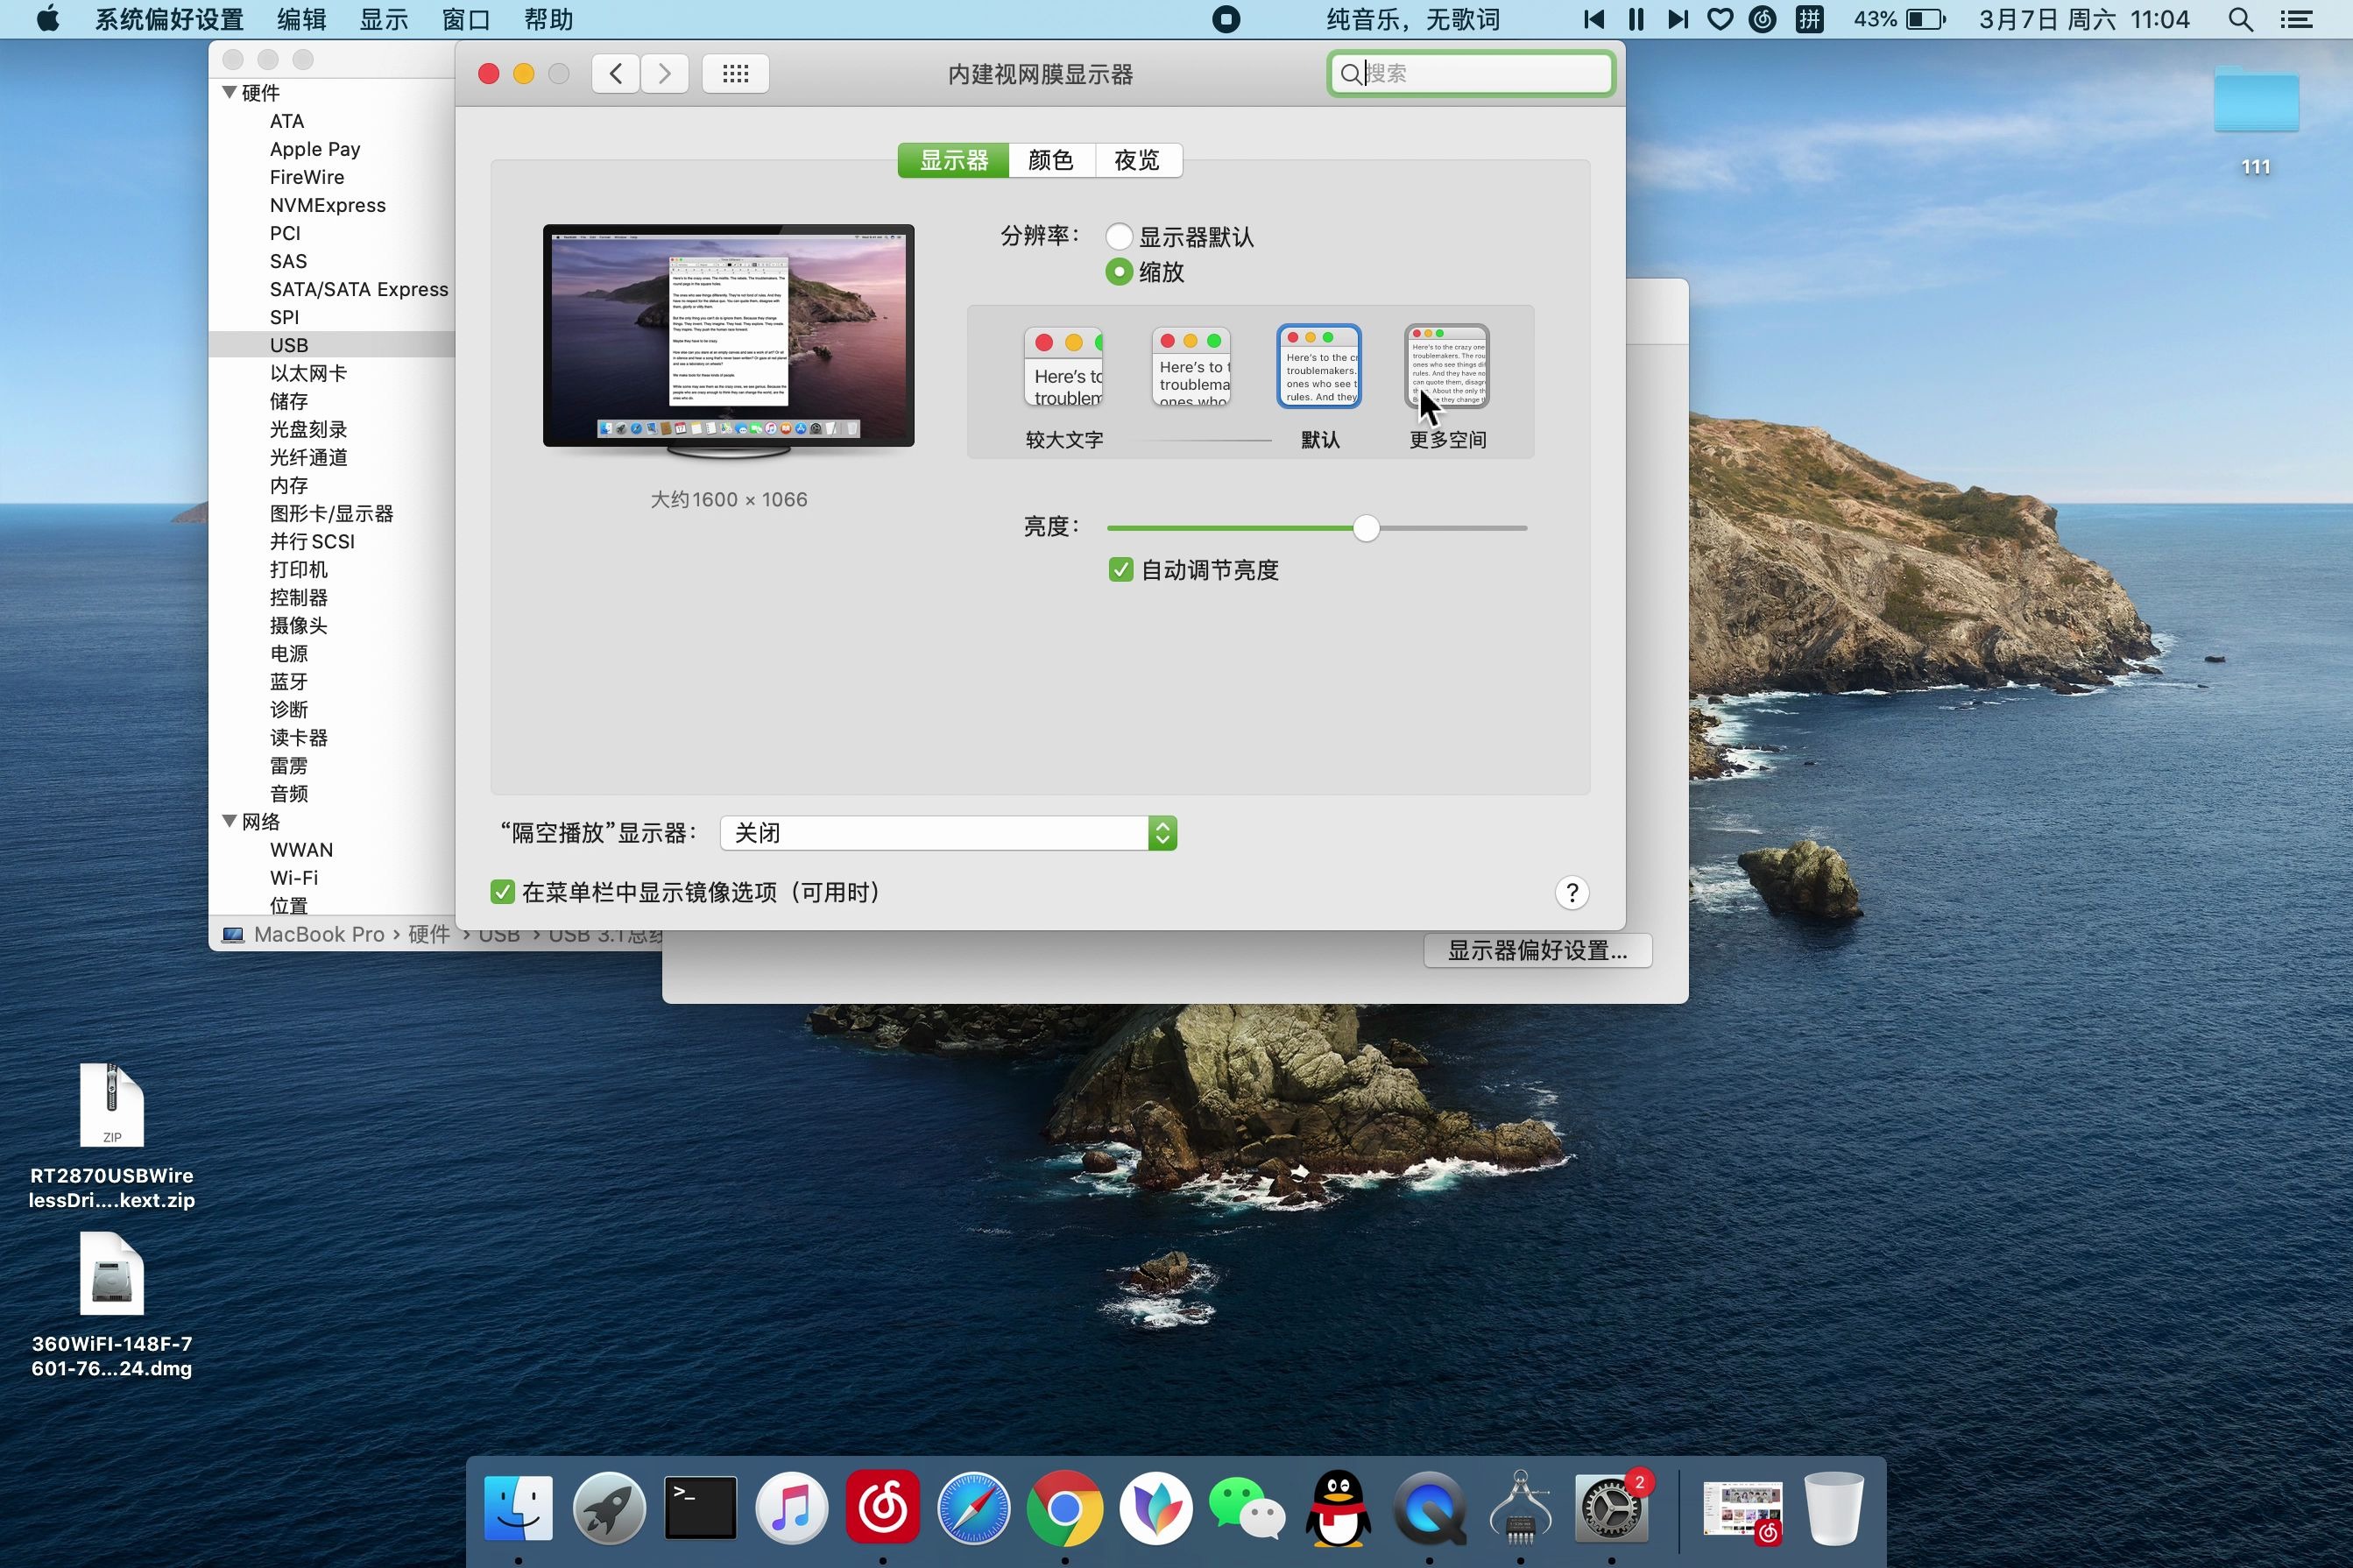Image resolution: width=2353 pixels, height=1568 pixels.
Task: Open the 系统偏好设置 menu
Action: click(x=169, y=19)
